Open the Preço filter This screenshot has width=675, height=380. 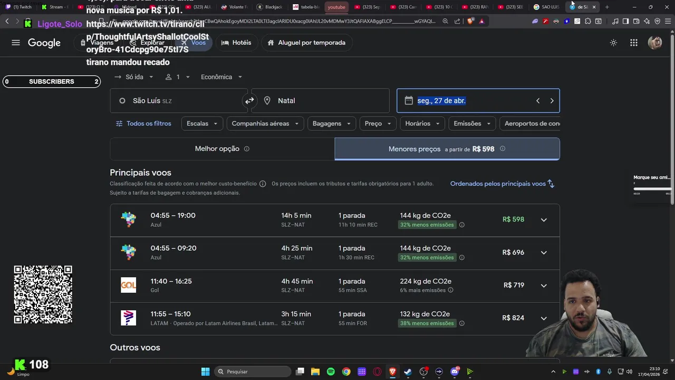click(378, 123)
